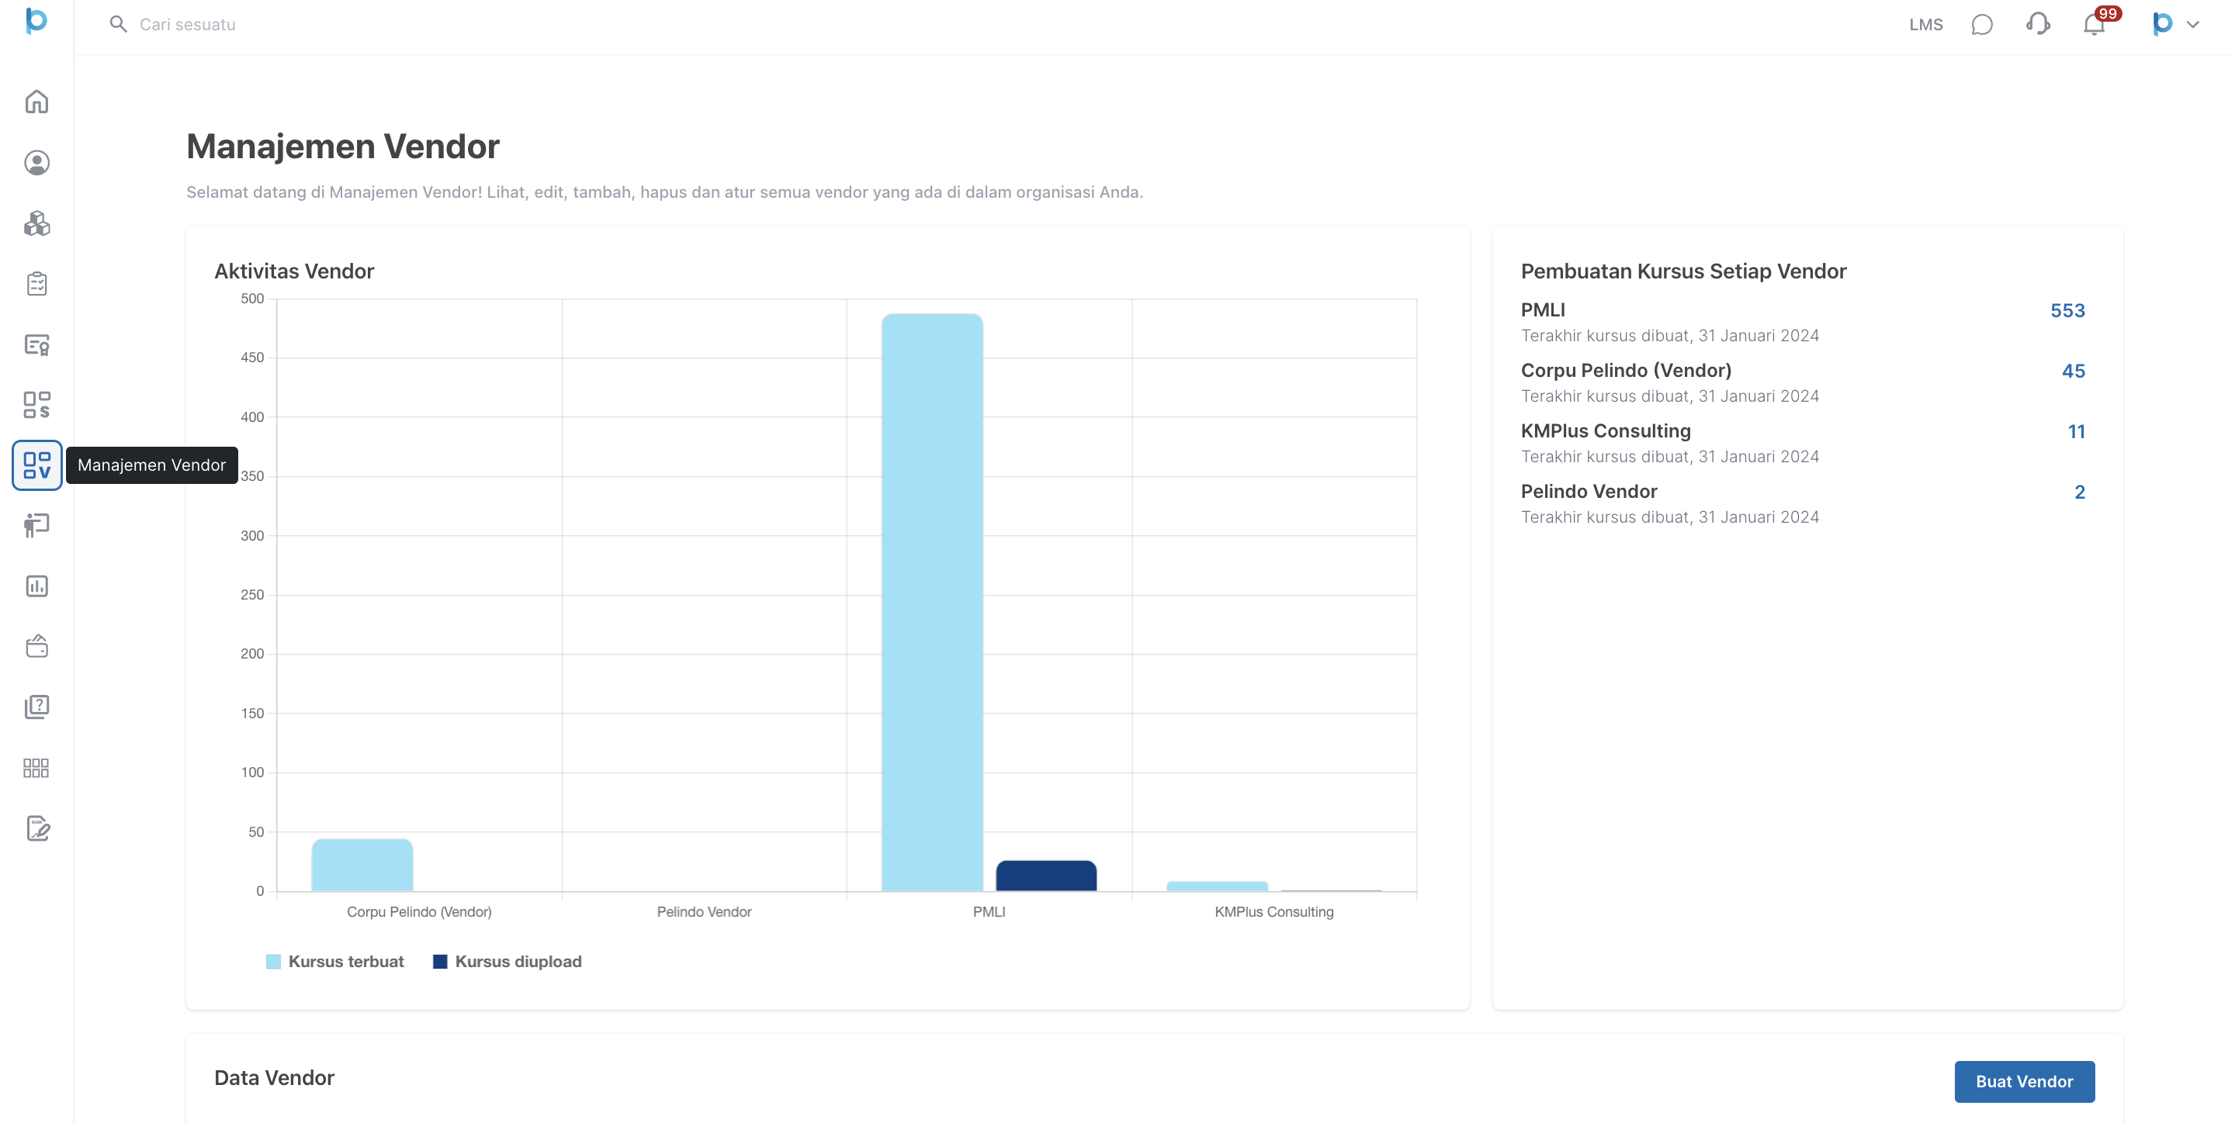Open the Home icon in sidebar
Viewport: 2235px width, 1123px height.
coord(36,102)
